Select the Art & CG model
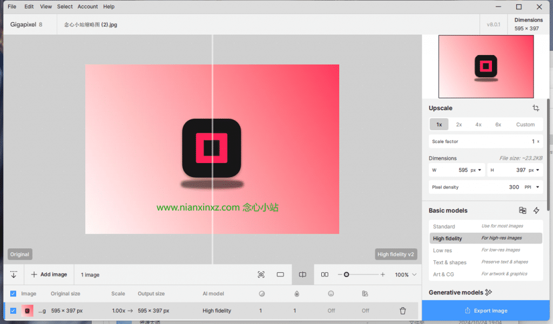553x324 pixels. click(x=485, y=274)
